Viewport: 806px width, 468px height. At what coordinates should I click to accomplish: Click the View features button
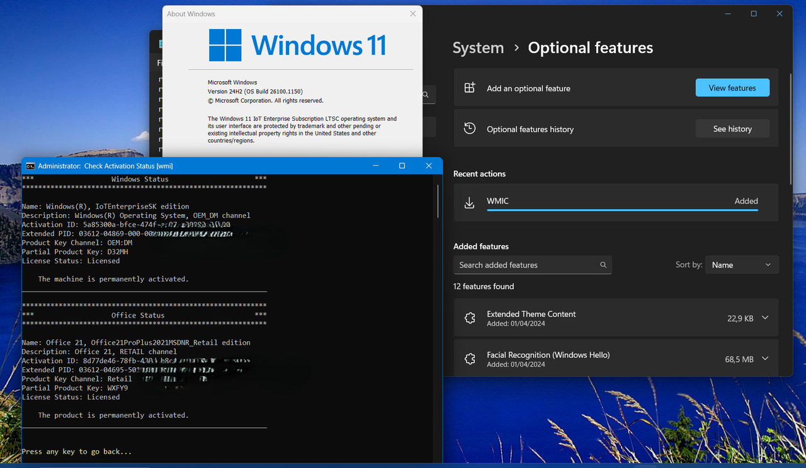tap(732, 88)
